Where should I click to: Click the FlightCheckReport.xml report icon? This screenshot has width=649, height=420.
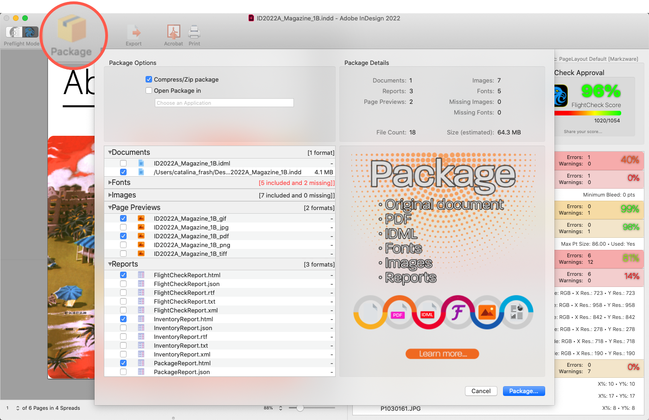[141, 310]
